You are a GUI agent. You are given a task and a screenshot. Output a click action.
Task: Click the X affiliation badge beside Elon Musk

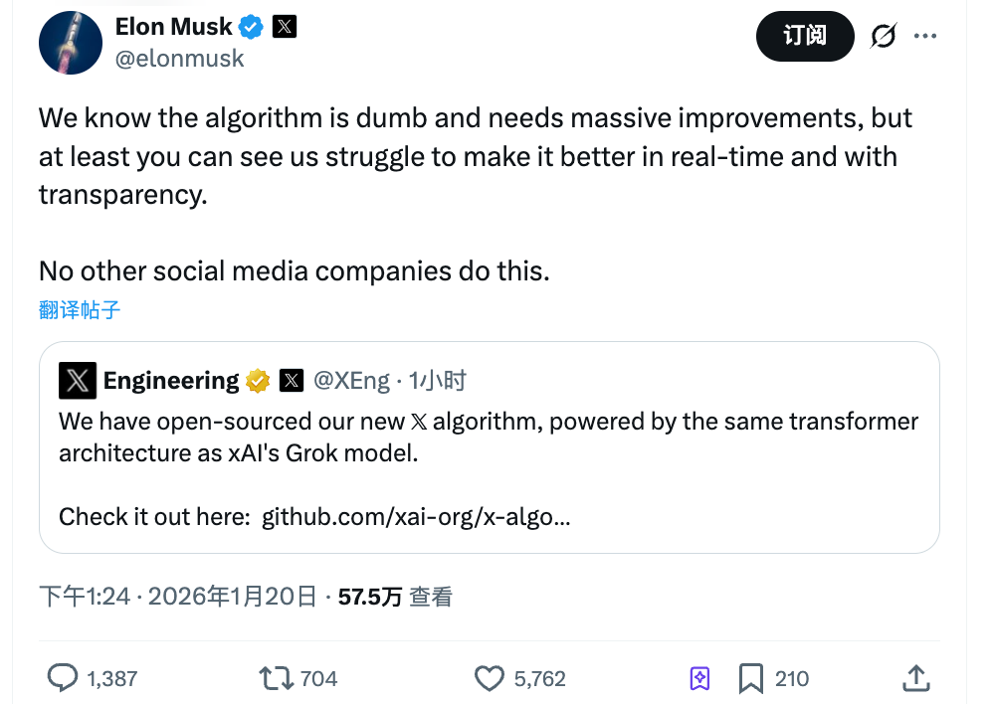point(285,27)
